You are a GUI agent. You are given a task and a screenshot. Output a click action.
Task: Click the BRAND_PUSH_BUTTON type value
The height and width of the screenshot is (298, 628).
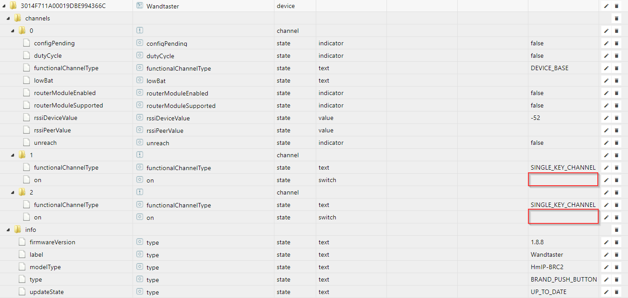[x=564, y=280]
